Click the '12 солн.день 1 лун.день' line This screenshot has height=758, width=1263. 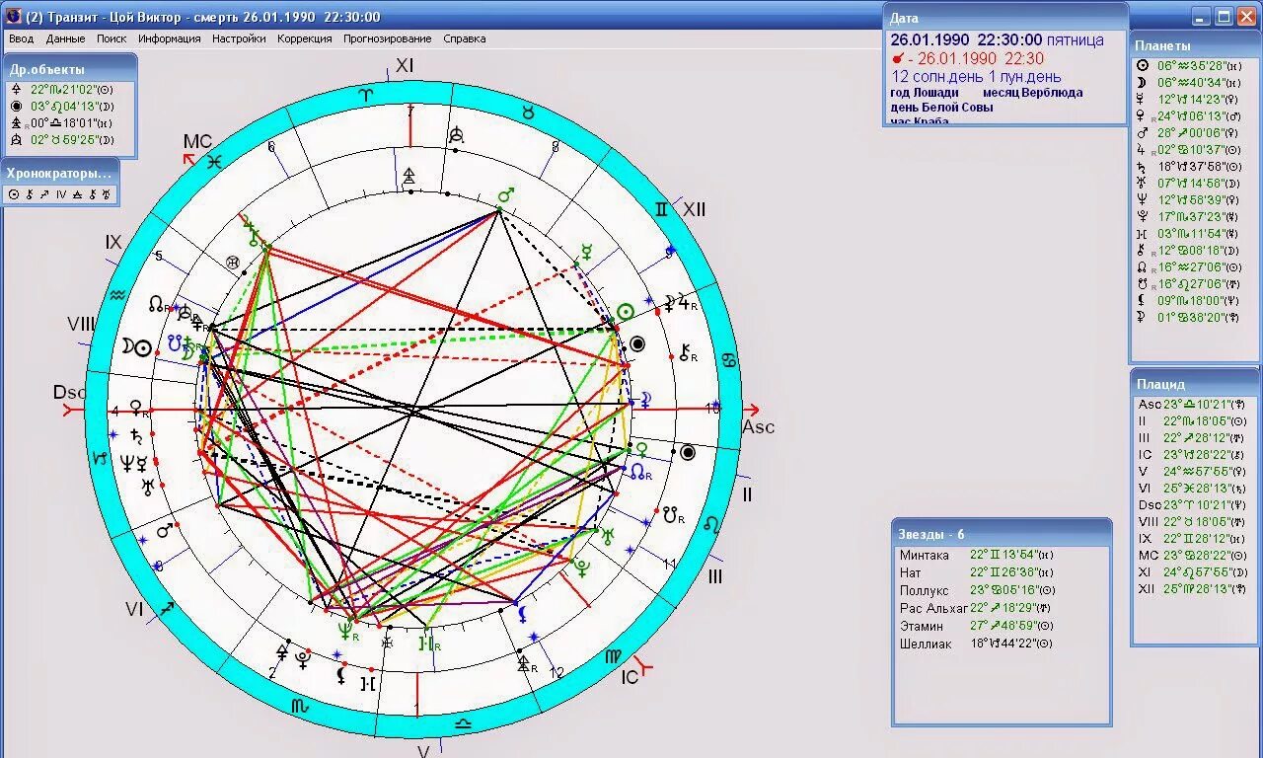point(976,77)
